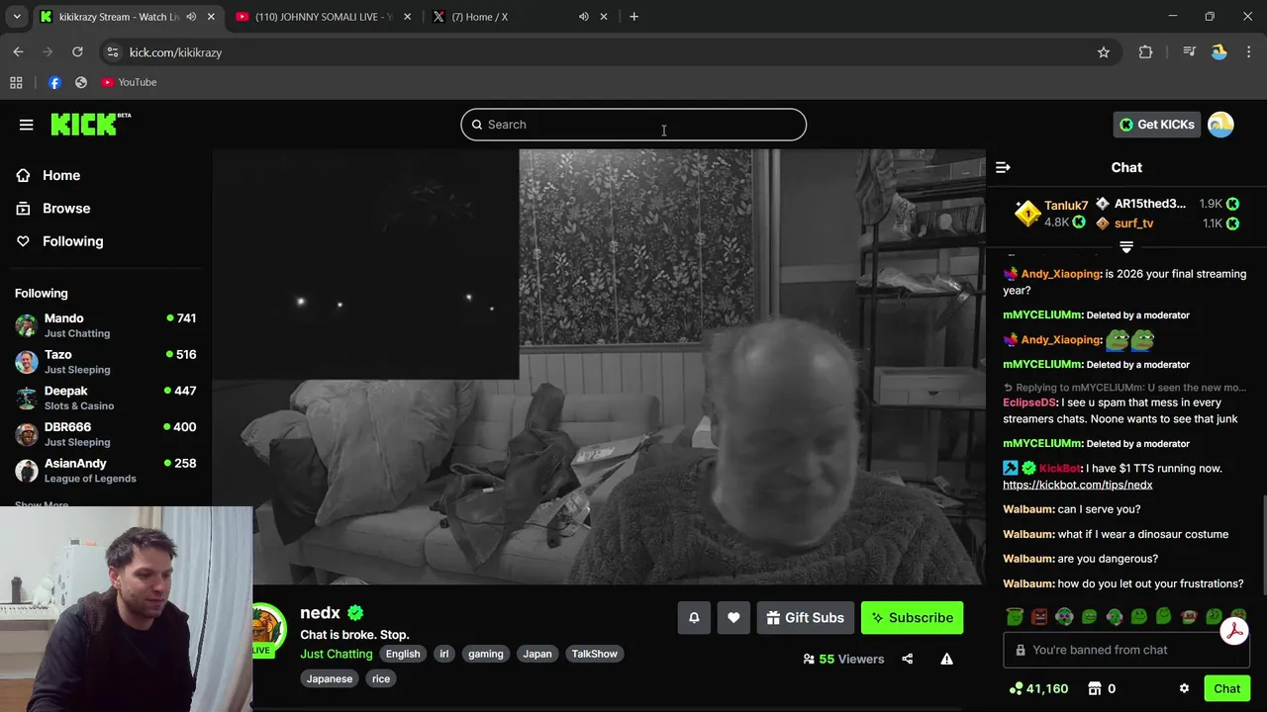Open AsianAndy's channel in Following list
This screenshot has width=1267, height=712.
pyautogui.click(x=105, y=471)
